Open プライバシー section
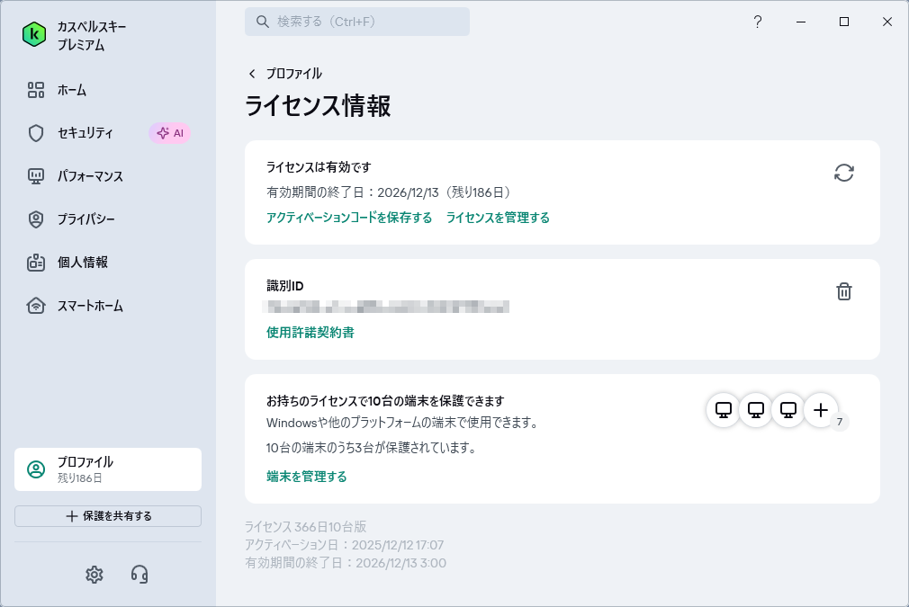This screenshot has height=607, width=909. [x=85, y=219]
